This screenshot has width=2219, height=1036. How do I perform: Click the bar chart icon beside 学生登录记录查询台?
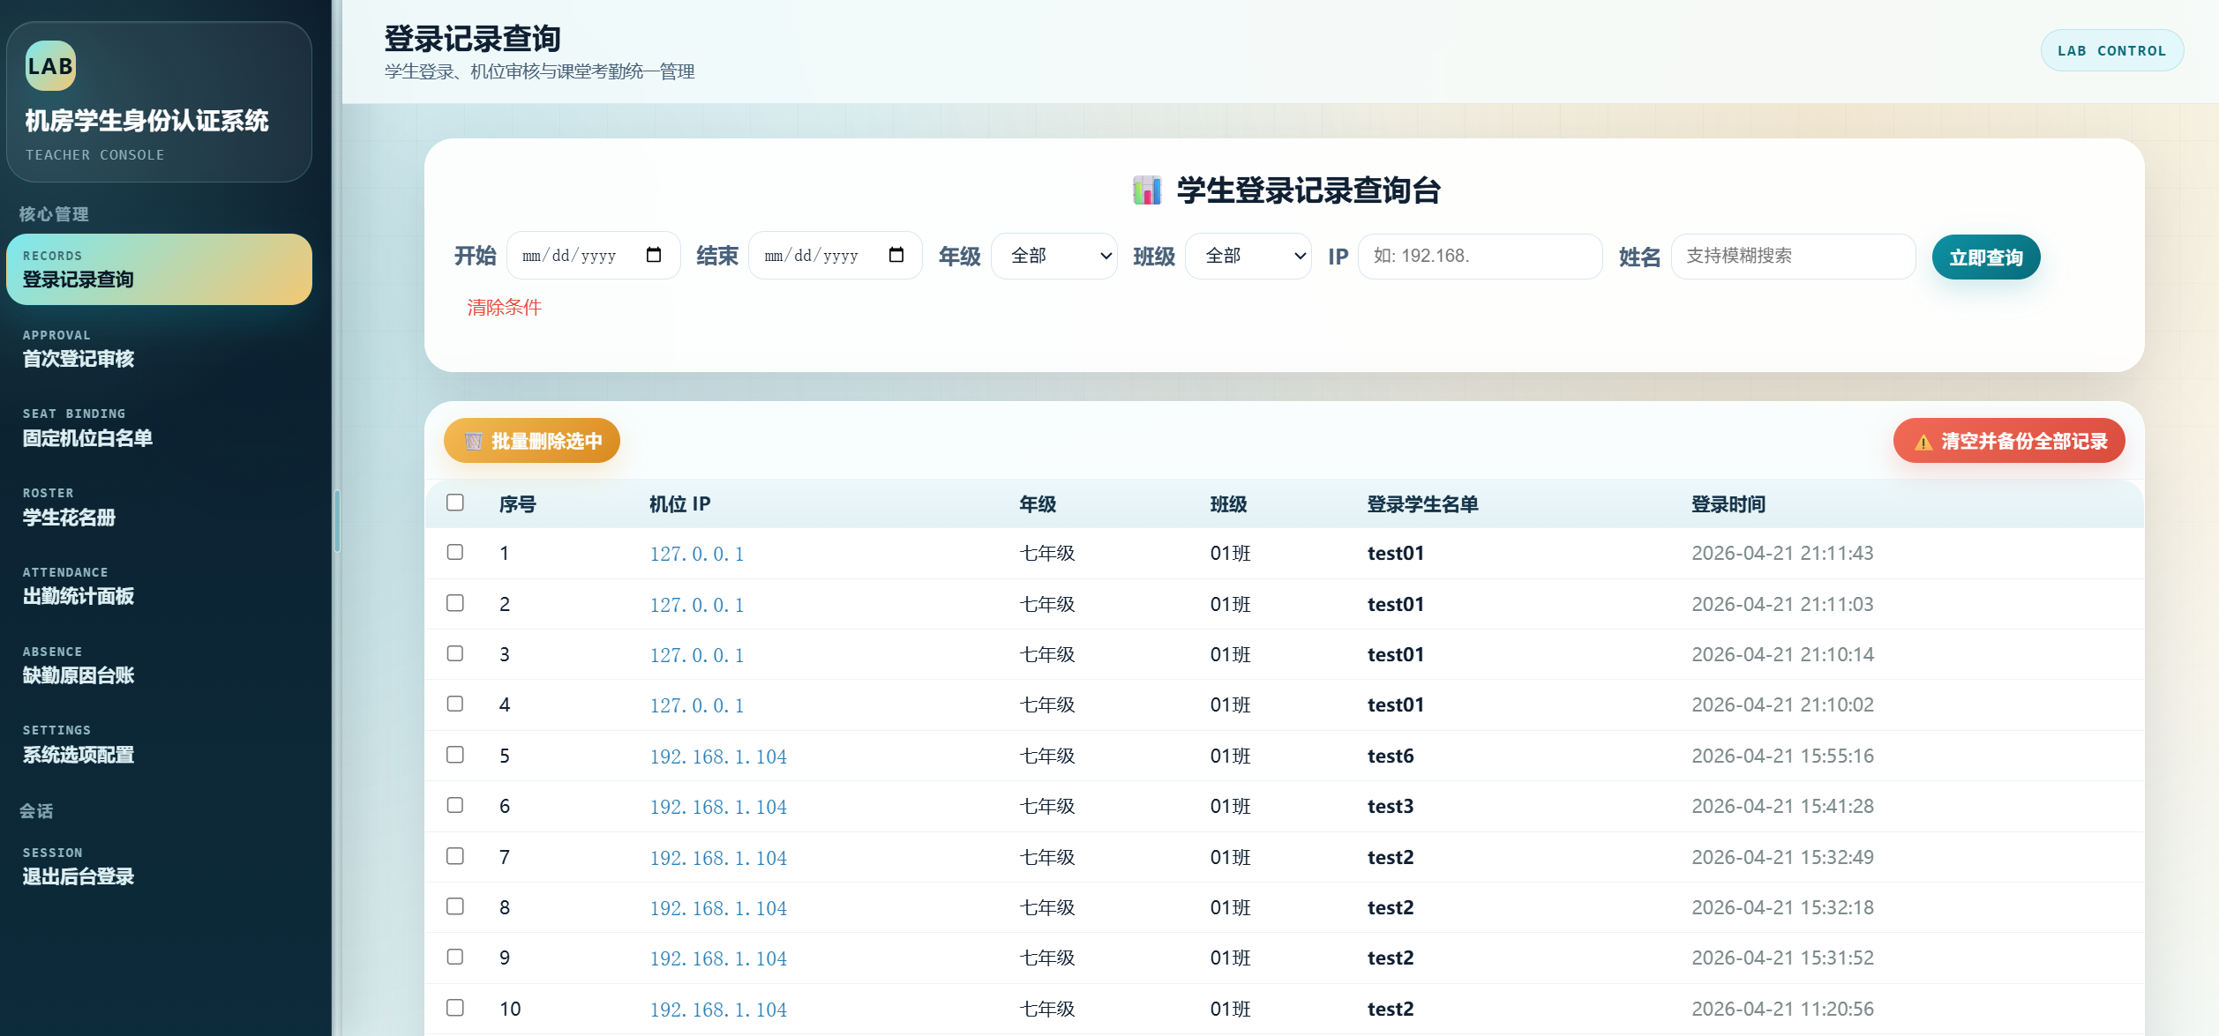pyautogui.click(x=1147, y=190)
